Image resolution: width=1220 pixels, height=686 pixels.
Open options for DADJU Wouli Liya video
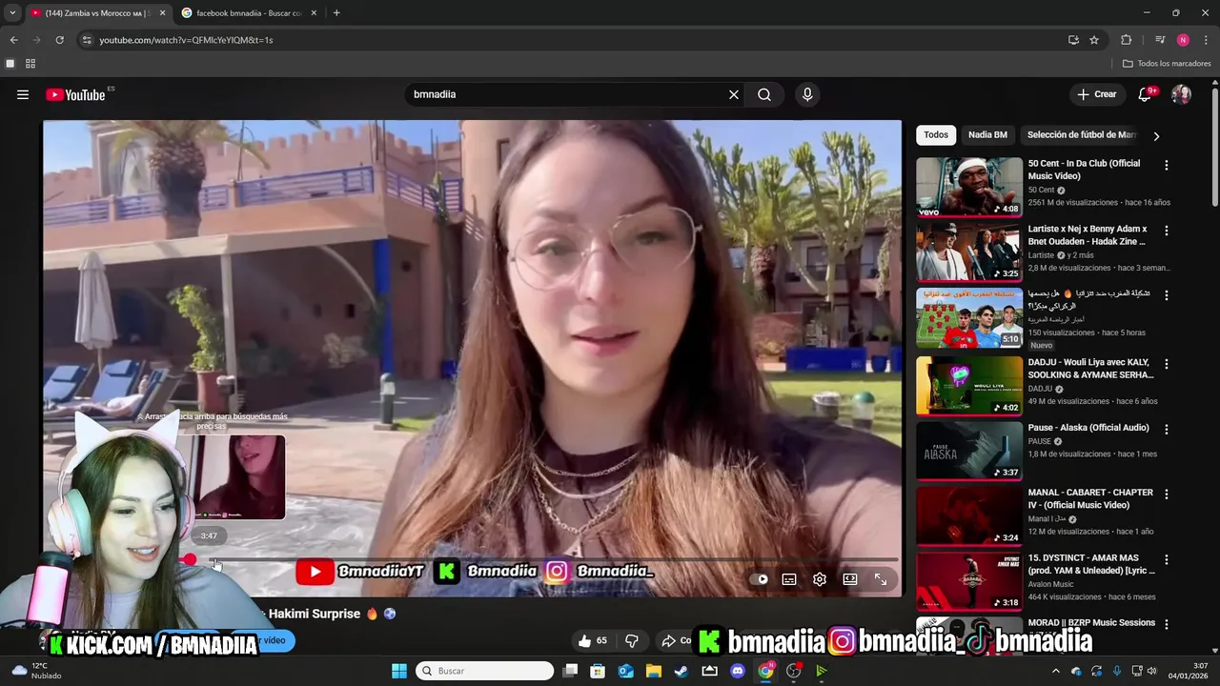tap(1166, 364)
